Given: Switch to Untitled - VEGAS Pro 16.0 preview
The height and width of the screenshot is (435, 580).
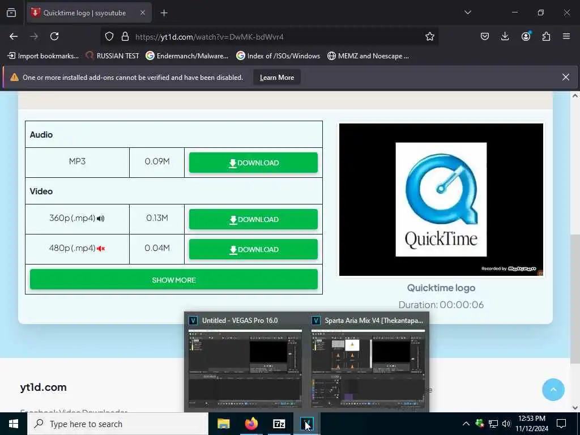Looking at the screenshot, I should point(245,362).
